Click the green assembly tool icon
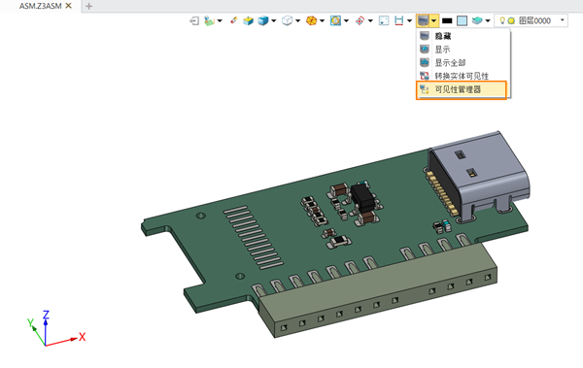Viewport: 583px width, 368px height. (209, 20)
